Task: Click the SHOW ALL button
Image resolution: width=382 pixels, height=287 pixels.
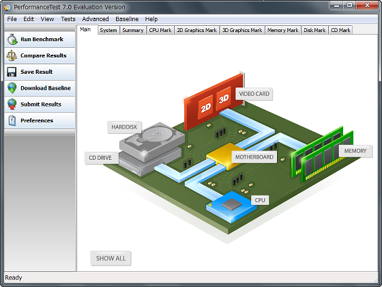Action: [x=111, y=258]
